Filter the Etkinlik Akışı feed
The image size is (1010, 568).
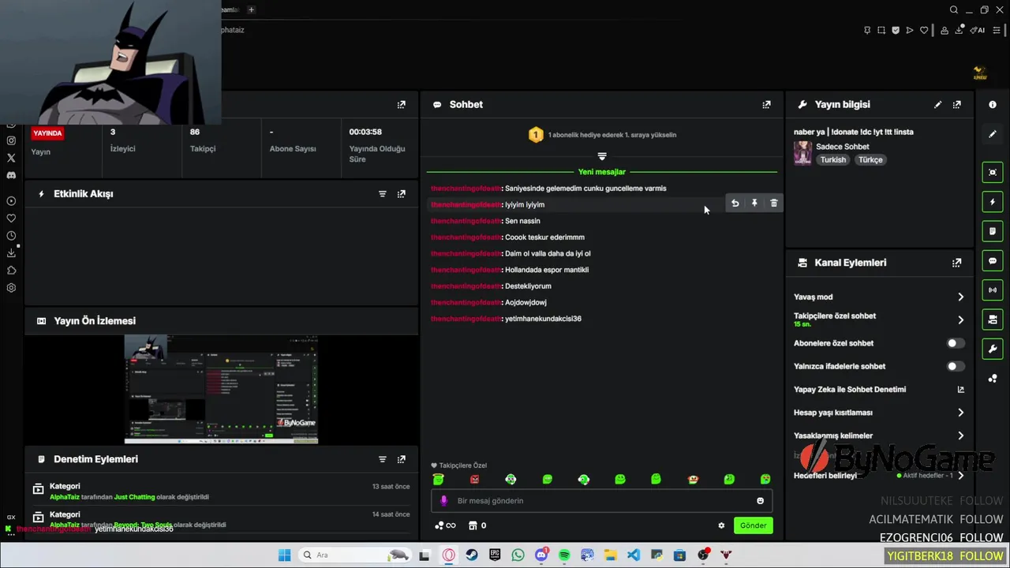click(x=383, y=194)
